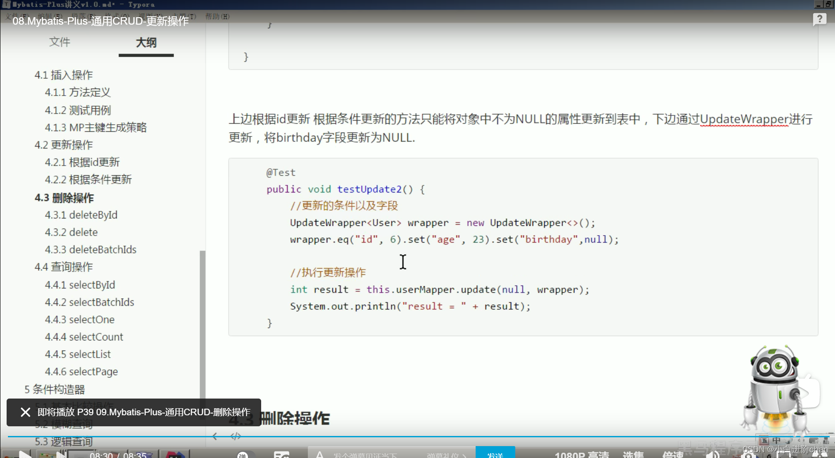Click the help question mark icon

(819, 19)
